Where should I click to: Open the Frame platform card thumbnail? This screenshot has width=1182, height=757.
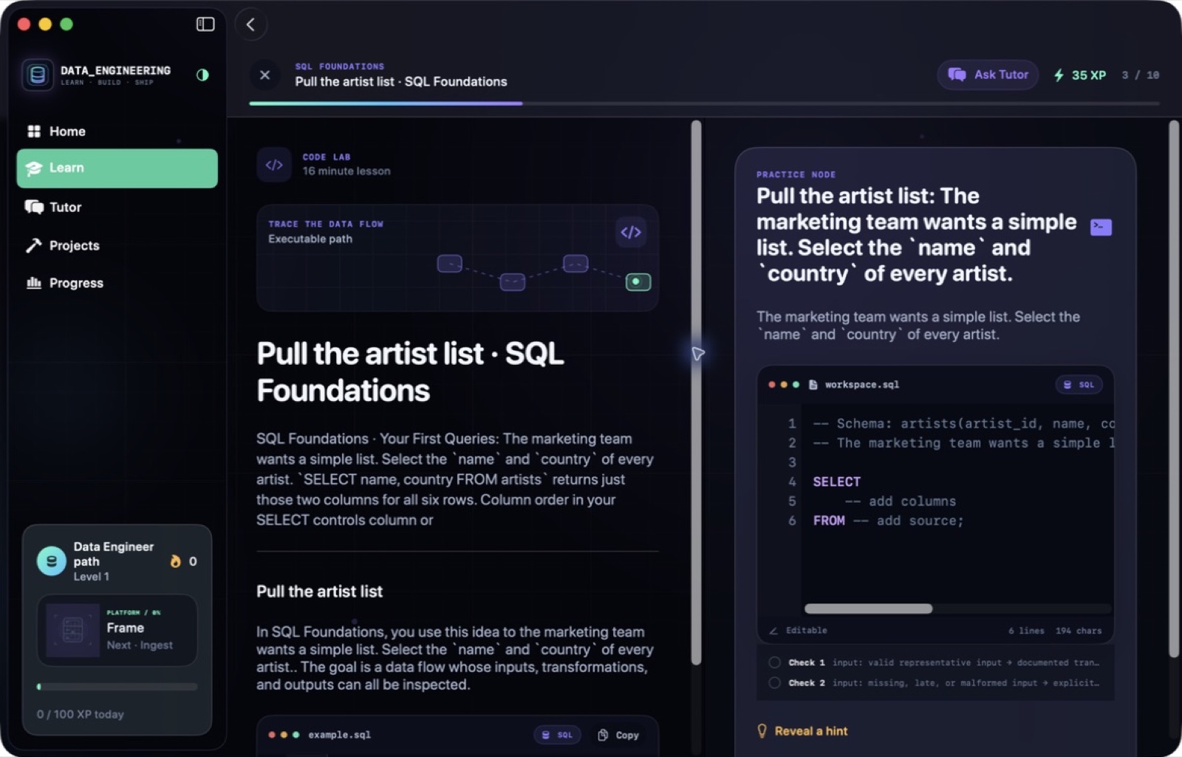pos(72,630)
